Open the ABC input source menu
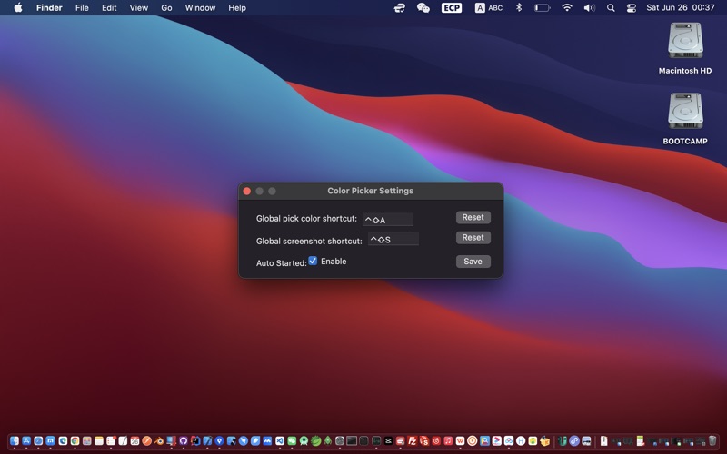Image resolution: width=727 pixels, height=454 pixels. (x=489, y=8)
